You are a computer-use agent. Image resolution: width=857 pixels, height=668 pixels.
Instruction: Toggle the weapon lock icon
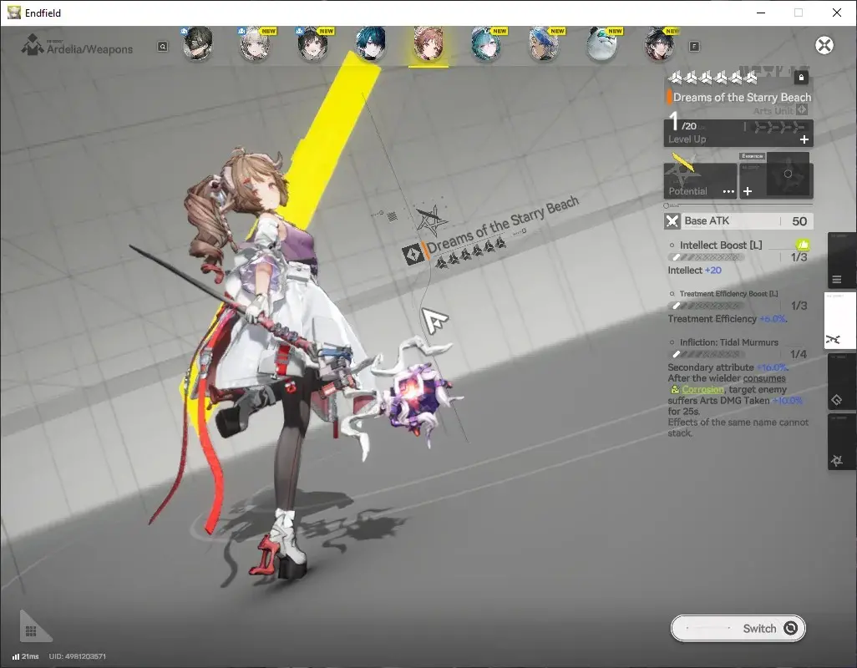(801, 78)
